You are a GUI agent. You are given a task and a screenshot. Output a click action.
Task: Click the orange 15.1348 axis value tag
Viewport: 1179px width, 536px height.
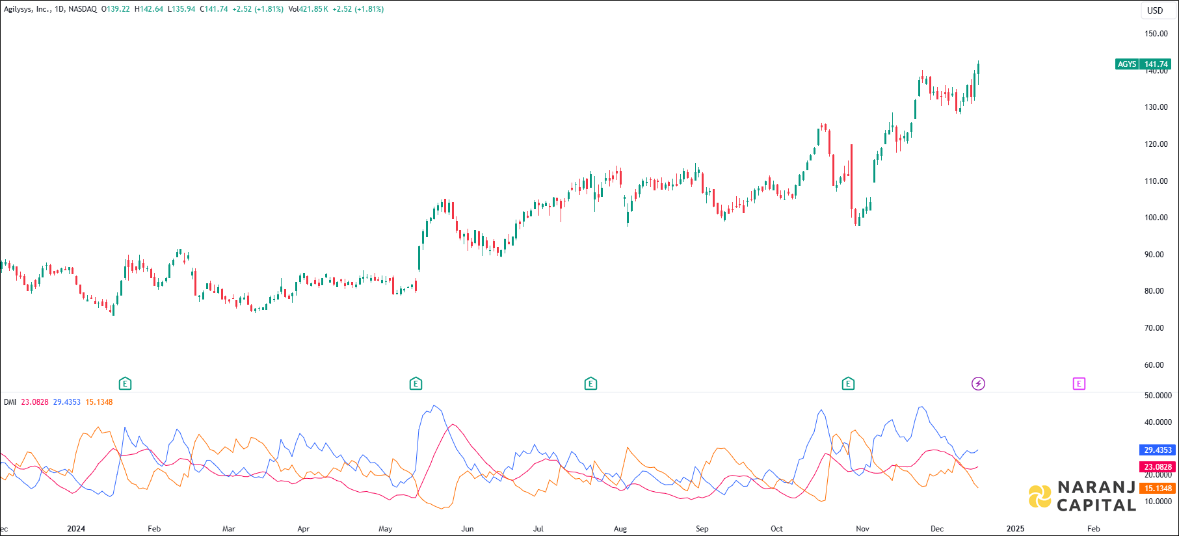(x=1158, y=489)
